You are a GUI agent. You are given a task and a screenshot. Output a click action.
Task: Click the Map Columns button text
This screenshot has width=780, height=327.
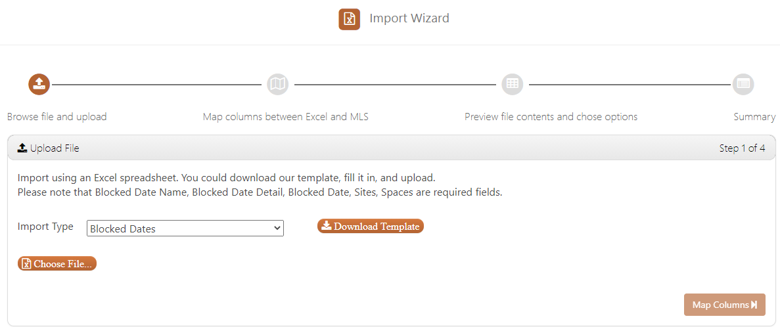[721, 305]
